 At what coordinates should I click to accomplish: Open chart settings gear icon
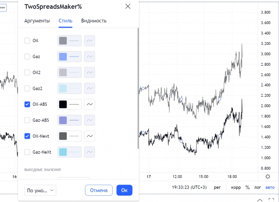point(268,176)
